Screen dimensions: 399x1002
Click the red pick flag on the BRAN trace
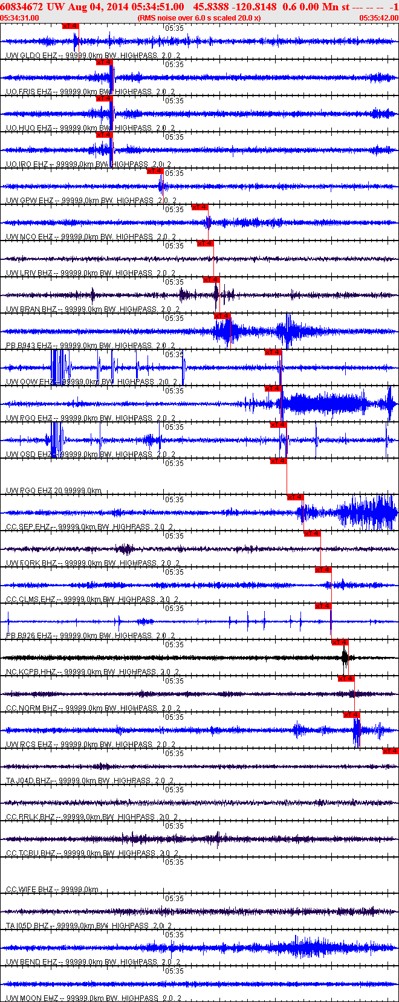211,279
